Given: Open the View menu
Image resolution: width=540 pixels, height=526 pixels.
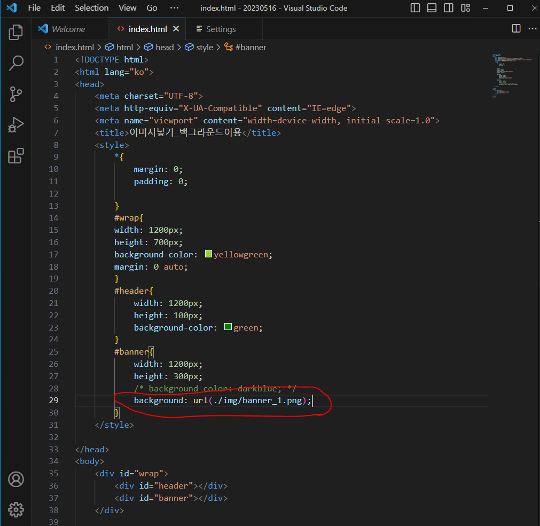Looking at the screenshot, I should (x=128, y=8).
